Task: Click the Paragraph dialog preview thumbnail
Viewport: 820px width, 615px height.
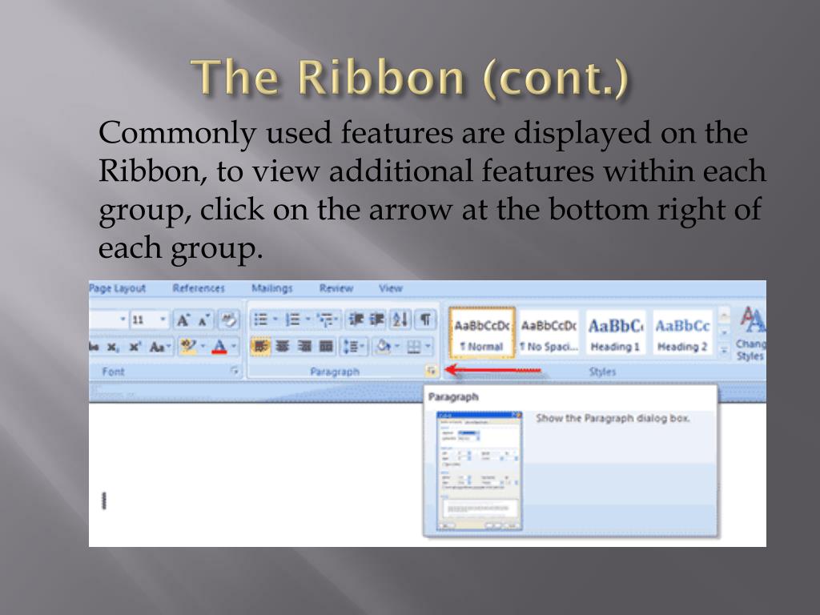Action: 479,471
